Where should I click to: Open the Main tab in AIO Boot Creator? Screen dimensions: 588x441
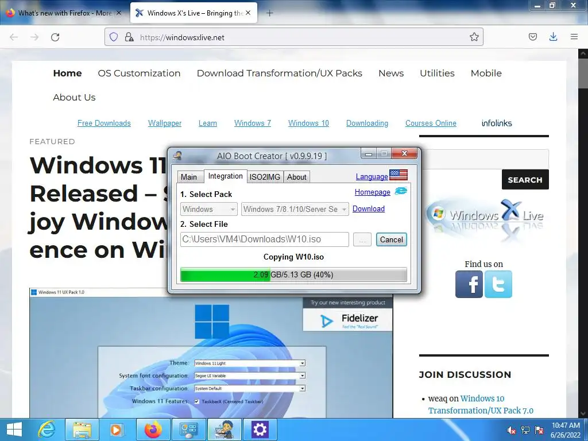(188, 177)
